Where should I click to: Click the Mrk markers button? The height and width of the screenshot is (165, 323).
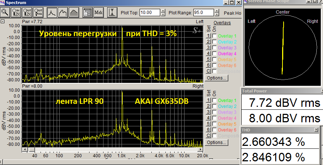coord(98,13)
